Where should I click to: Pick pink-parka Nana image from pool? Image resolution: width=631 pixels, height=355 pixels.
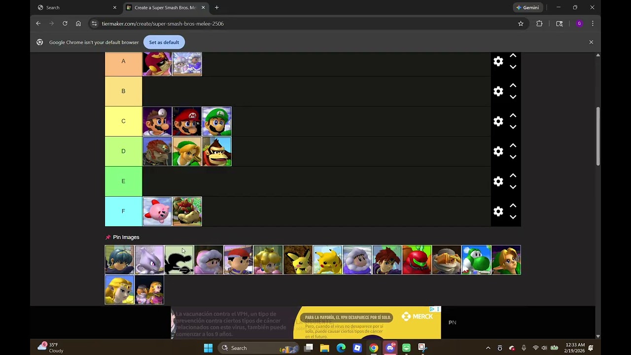point(209,260)
